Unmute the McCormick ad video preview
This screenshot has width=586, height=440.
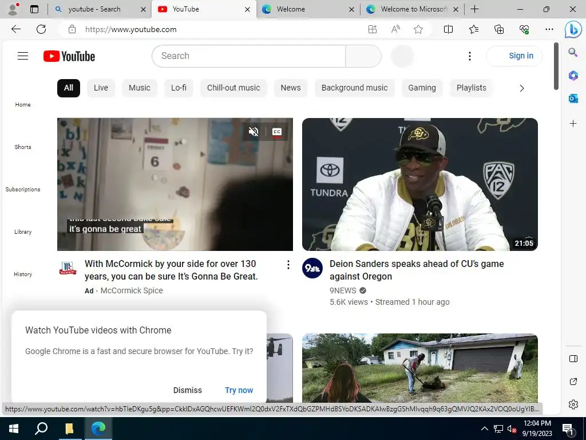tap(254, 132)
